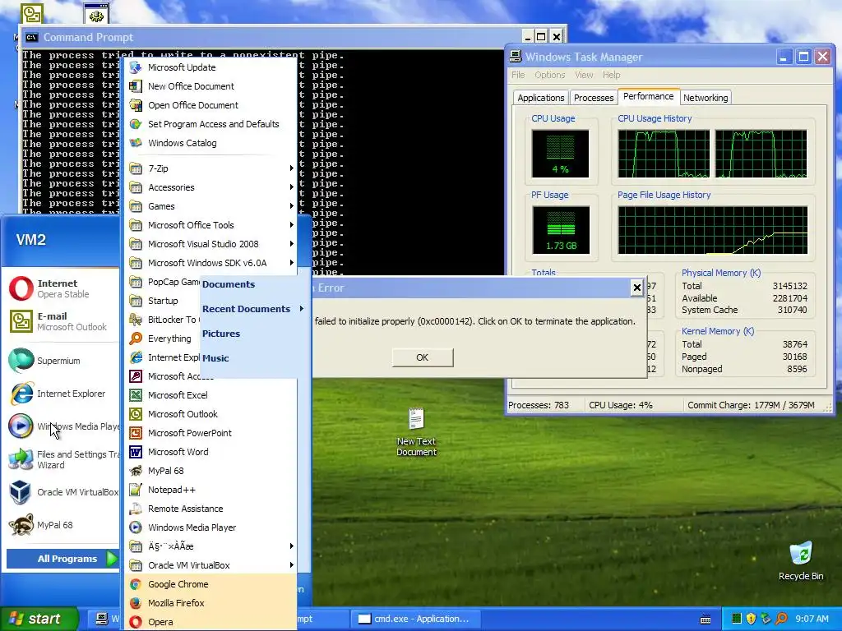Select the Performance tab in Task Manager
The image size is (842, 631).
click(x=648, y=96)
